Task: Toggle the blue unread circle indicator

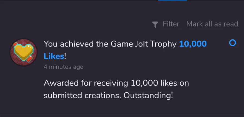Action: [x=232, y=43]
